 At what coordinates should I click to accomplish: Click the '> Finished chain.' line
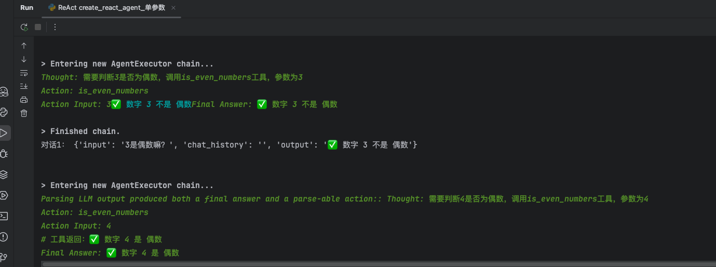click(x=80, y=131)
